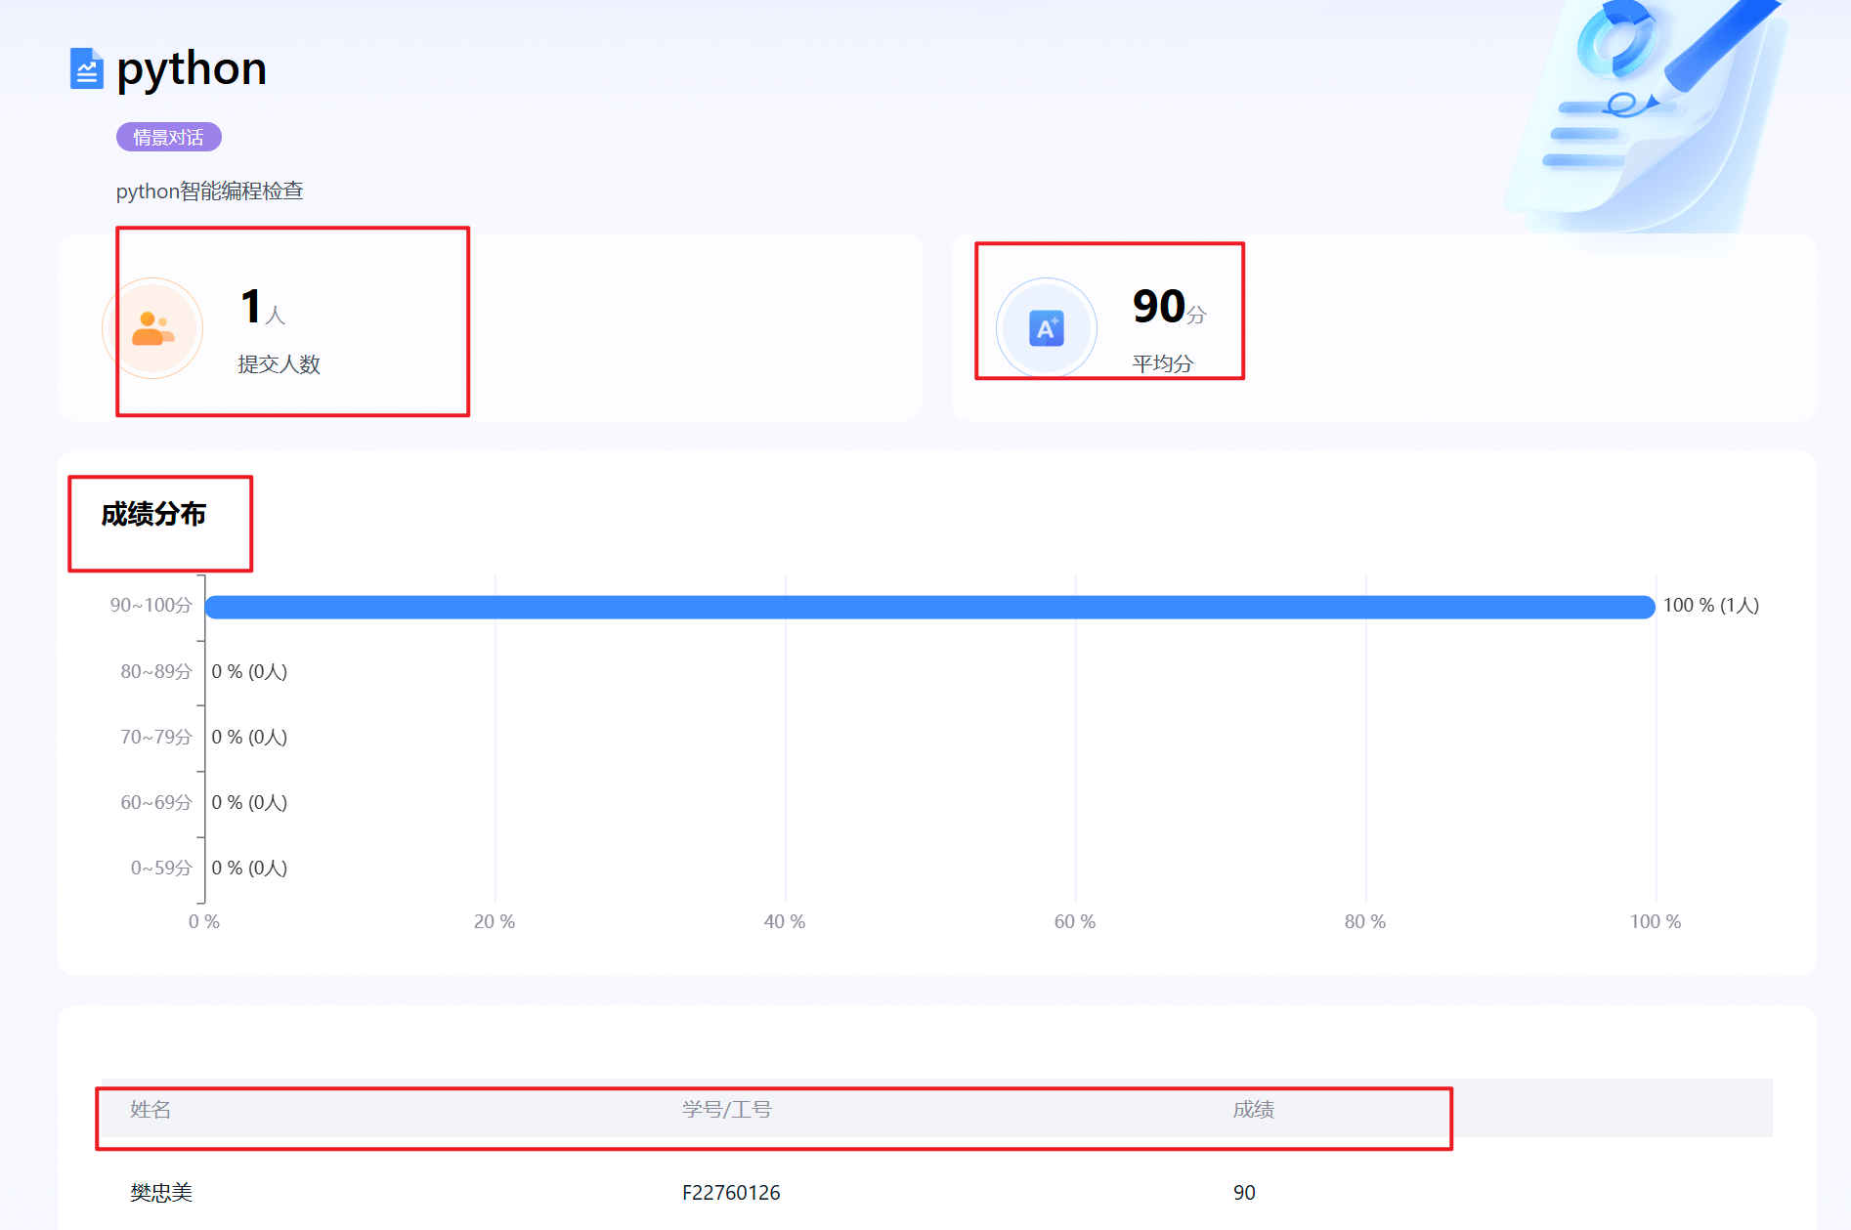This screenshot has height=1230, width=1851.
Task: Click the blue 90~100分 distribution bar
Action: click(x=928, y=607)
